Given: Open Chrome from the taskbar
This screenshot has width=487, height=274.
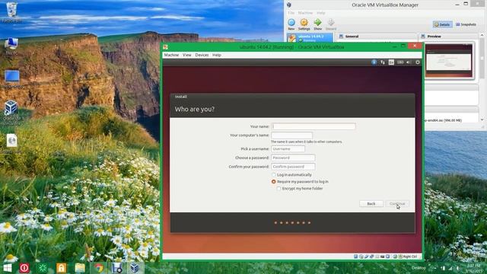Looking at the screenshot, I should click(98, 268).
